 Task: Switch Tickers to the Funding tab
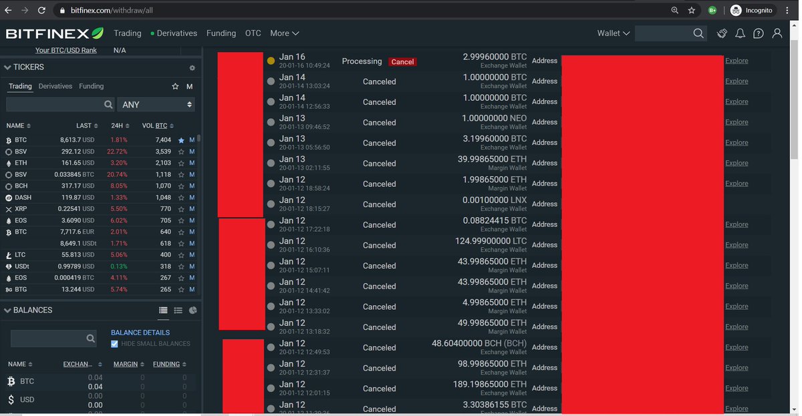[x=92, y=86]
